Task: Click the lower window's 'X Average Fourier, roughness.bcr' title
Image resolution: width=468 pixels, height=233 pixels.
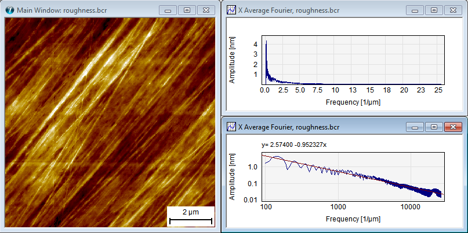Action: point(289,128)
